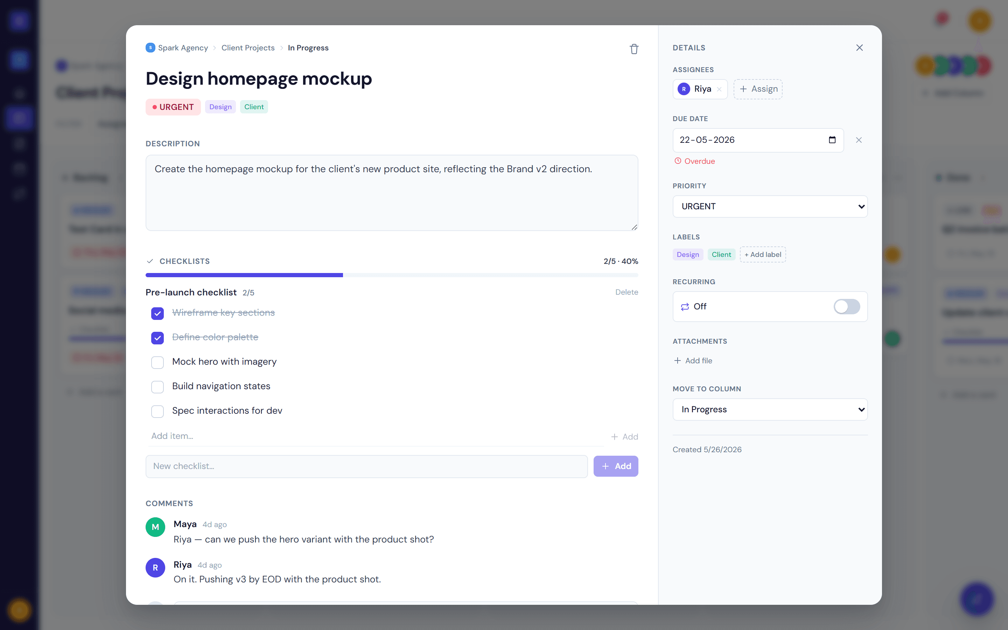
Task: Remove Riya from assignees
Action: (719, 89)
